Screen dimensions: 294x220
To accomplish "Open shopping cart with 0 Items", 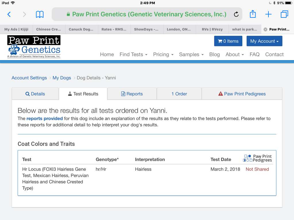I will coord(228,41).
